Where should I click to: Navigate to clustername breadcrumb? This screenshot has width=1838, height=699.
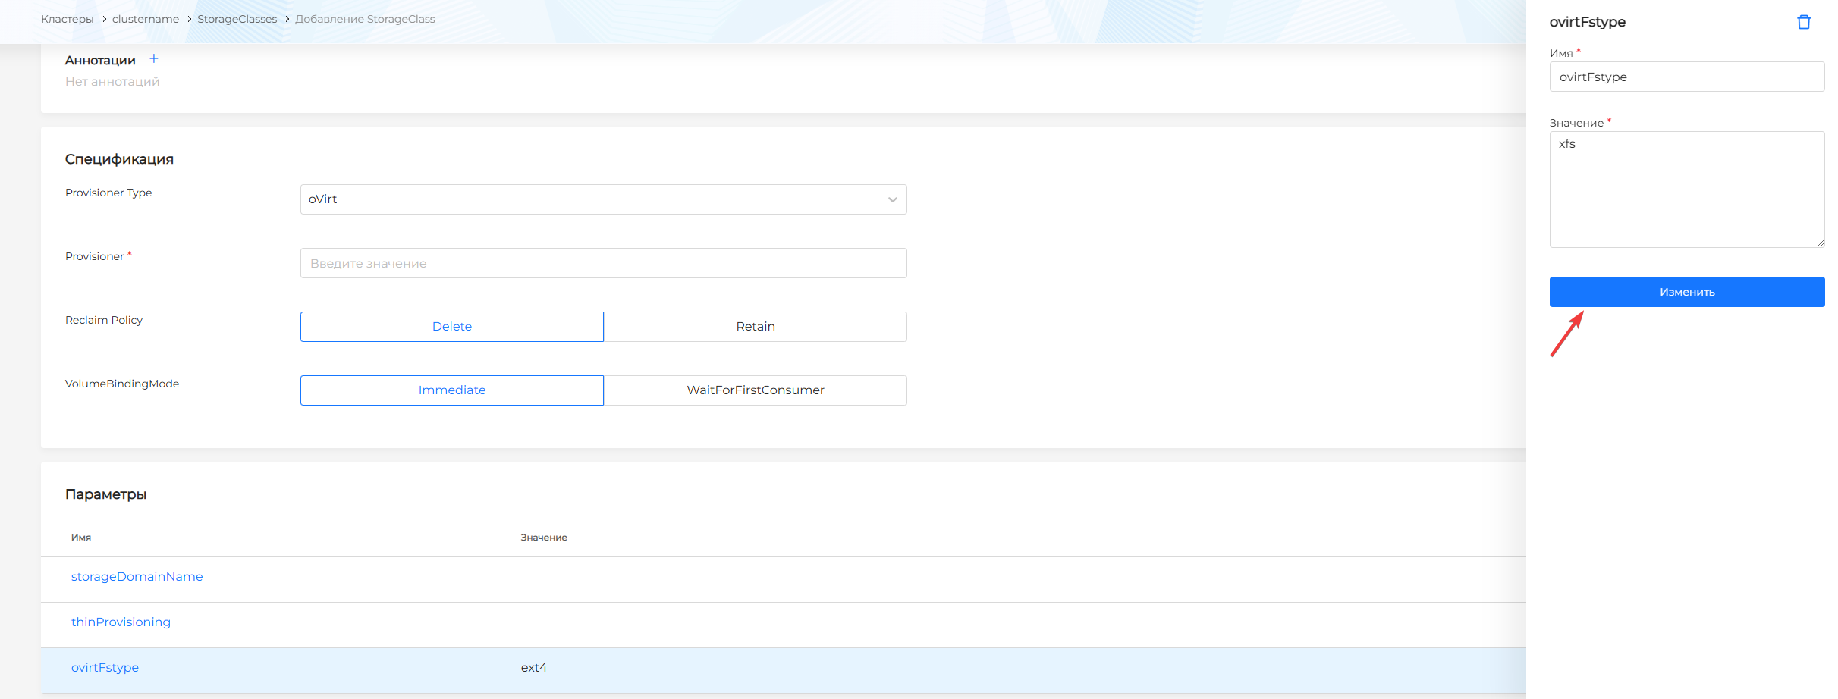click(146, 19)
